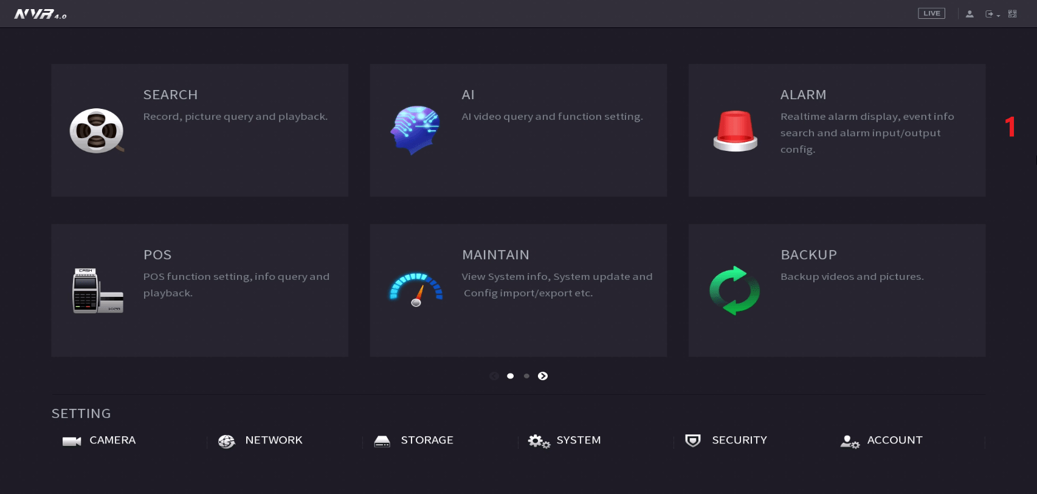
Task: Click the shield icon beside SECURITY
Action: coord(693,440)
